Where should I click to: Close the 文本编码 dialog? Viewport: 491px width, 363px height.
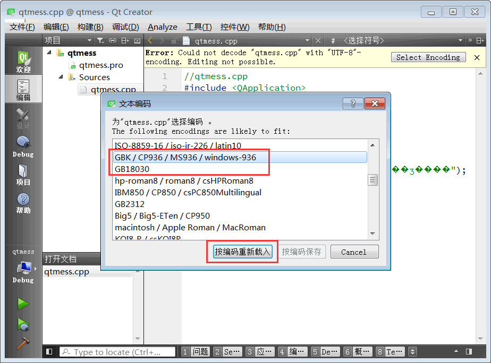point(375,103)
